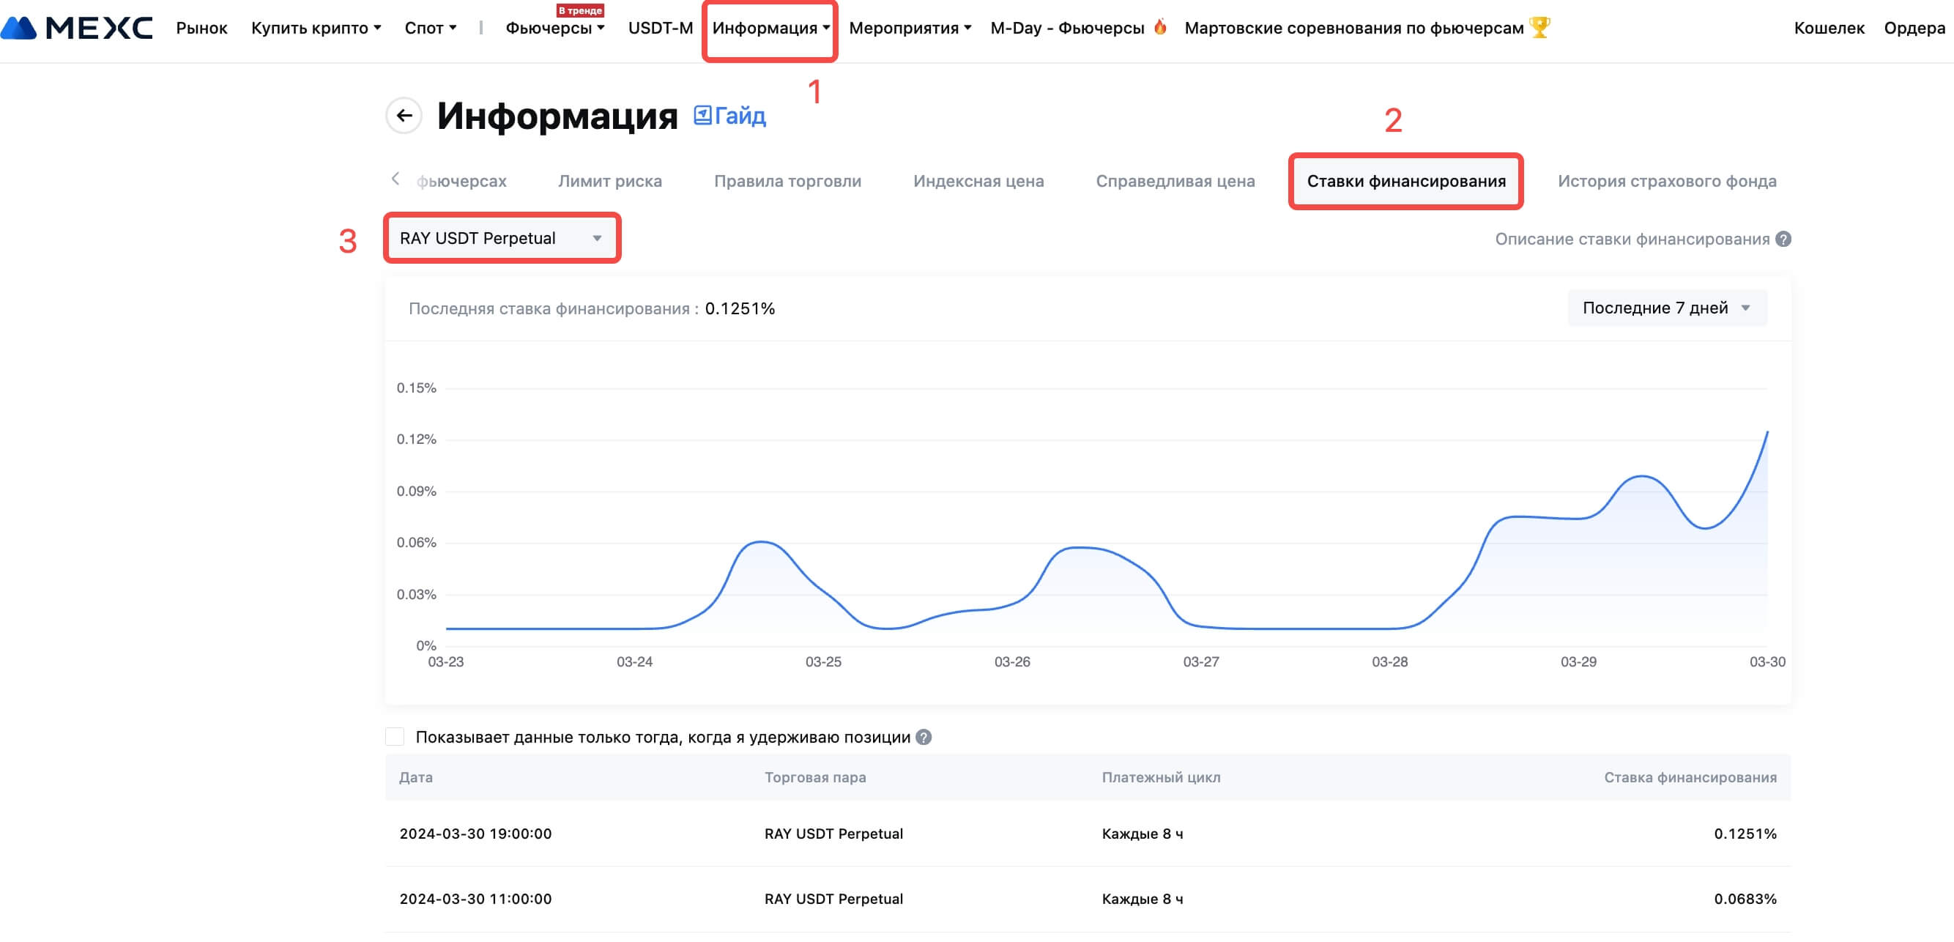
Task: Open Кошелек in the top bar
Action: (x=1828, y=28)
